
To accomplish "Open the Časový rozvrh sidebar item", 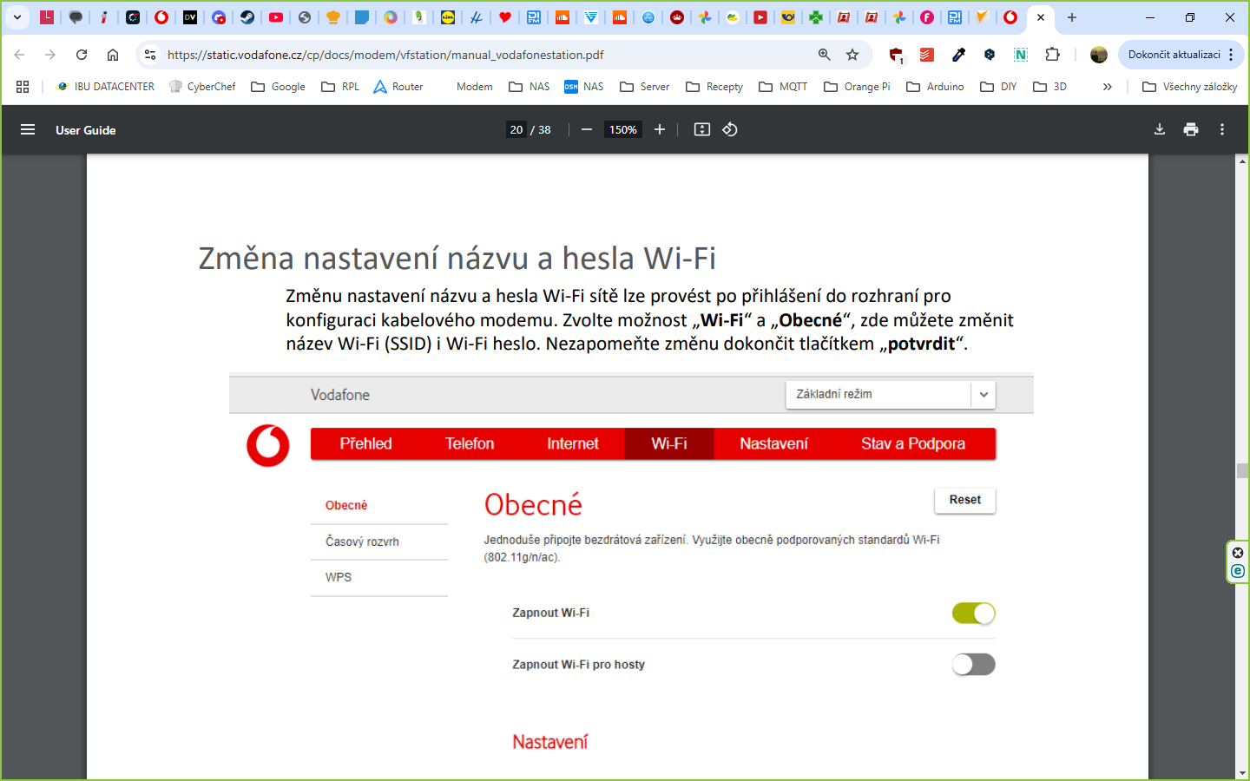I will tap(362, 541).
